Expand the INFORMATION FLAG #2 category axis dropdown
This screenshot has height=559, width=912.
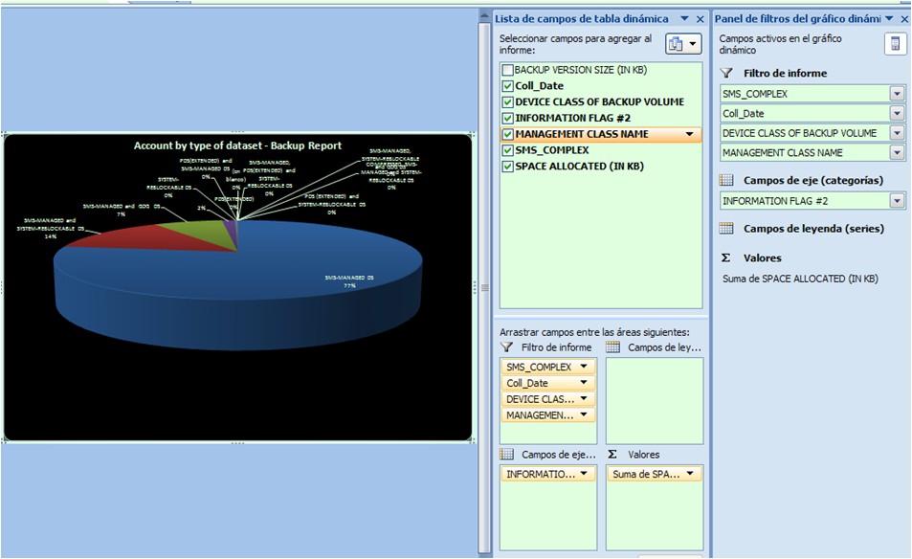point(897,201)
